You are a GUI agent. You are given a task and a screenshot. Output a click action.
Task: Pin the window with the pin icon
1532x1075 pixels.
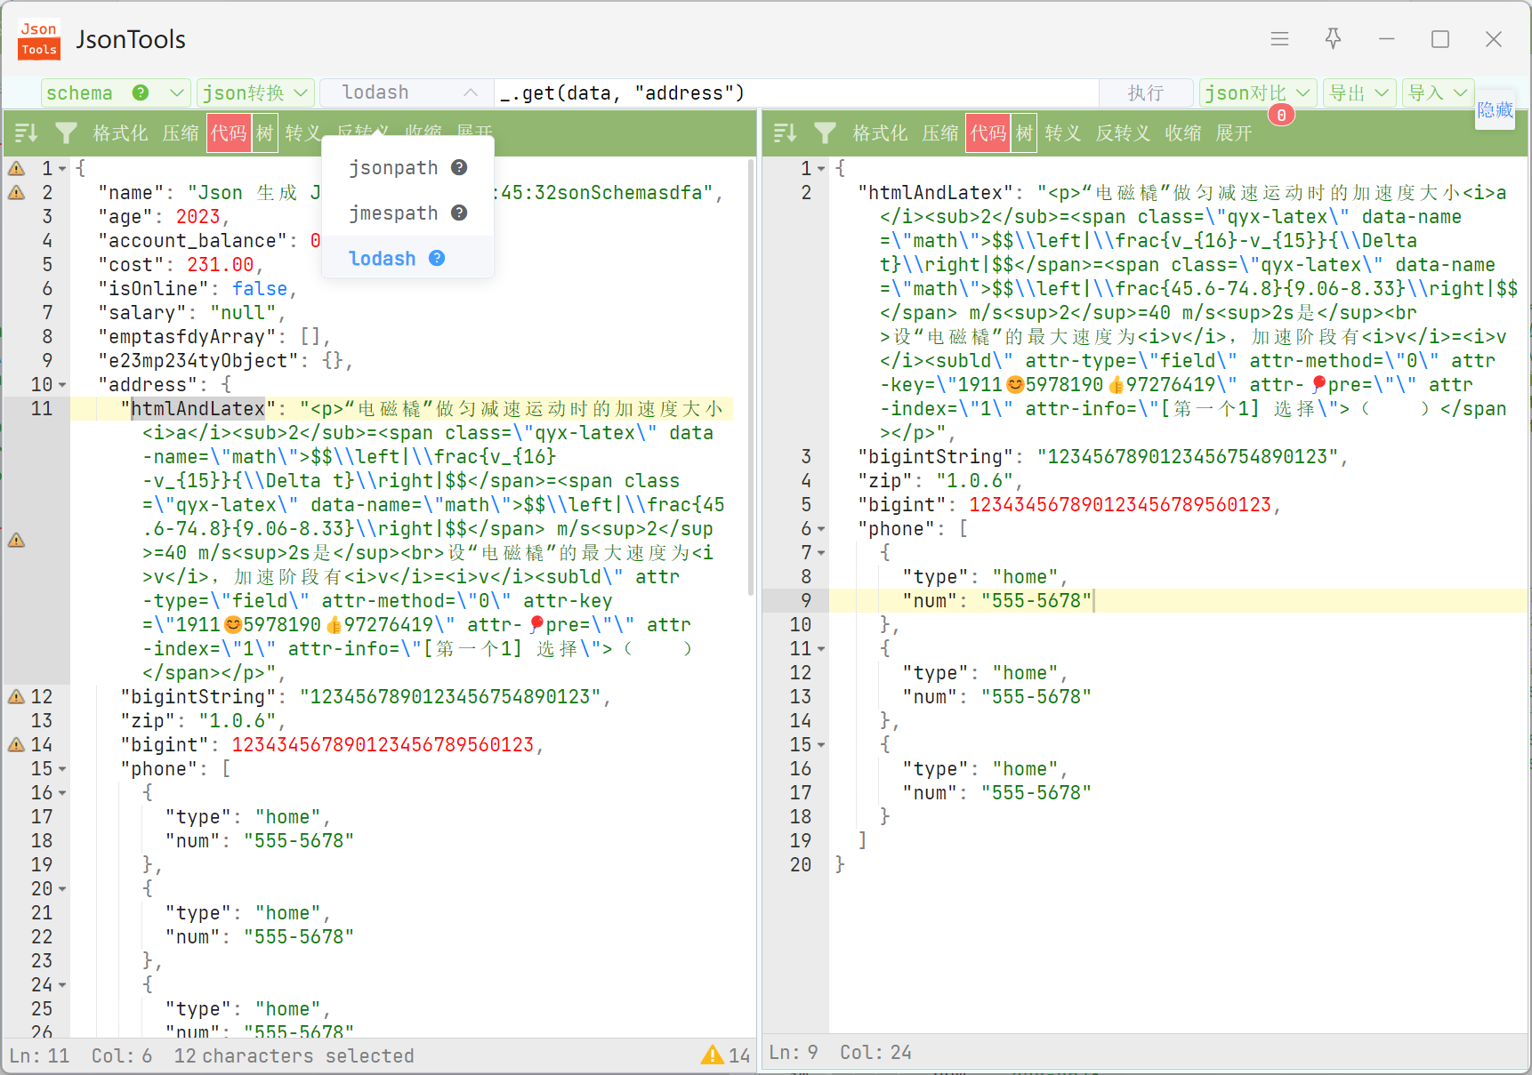point(1333,38)
